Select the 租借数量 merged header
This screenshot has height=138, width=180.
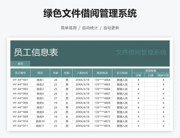(151, 70)
